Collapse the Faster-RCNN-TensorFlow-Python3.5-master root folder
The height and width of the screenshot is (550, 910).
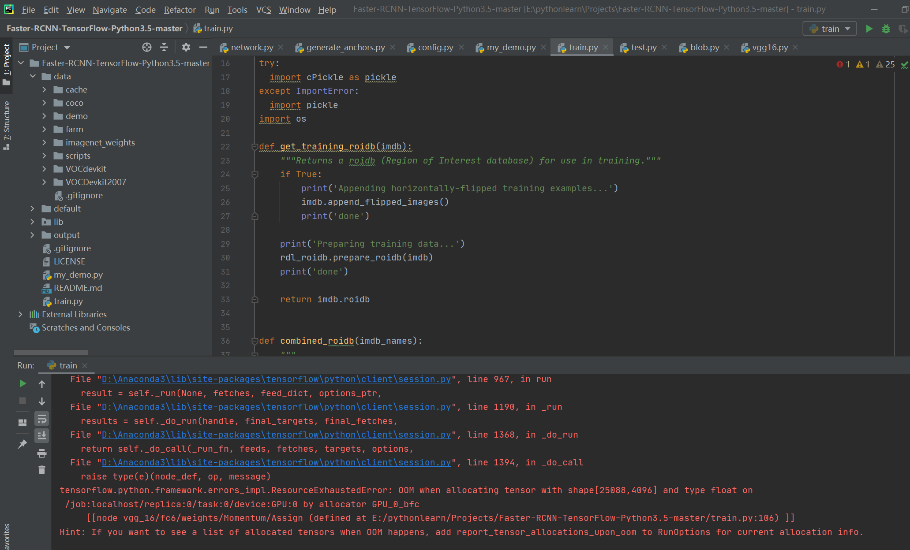[x=21, y=63]
